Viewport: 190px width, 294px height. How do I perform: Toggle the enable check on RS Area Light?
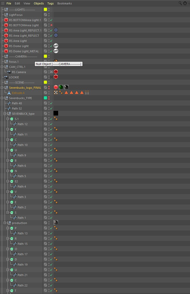51,41
